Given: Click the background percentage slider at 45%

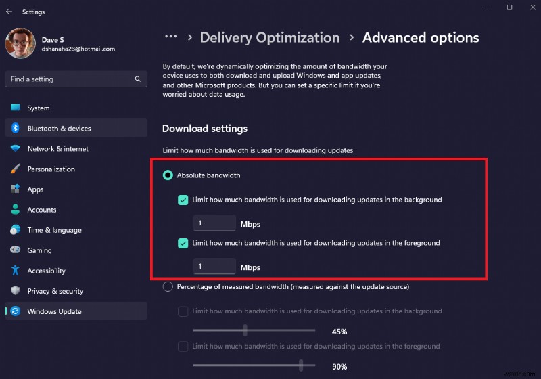Looking at the screenshot, I should tap(245, 330).
